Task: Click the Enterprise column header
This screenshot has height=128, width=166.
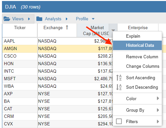Action: [x=138, y=27]
